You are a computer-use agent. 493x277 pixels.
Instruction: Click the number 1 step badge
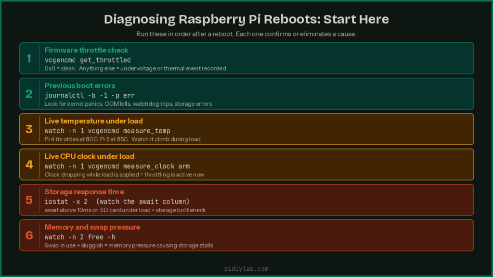[29, 58]
